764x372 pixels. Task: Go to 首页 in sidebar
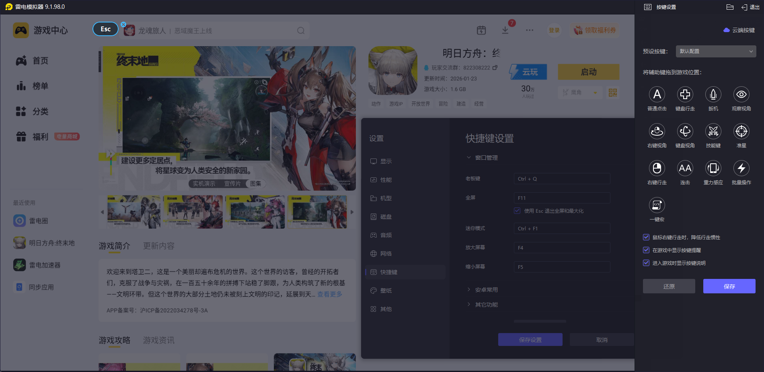32,61
